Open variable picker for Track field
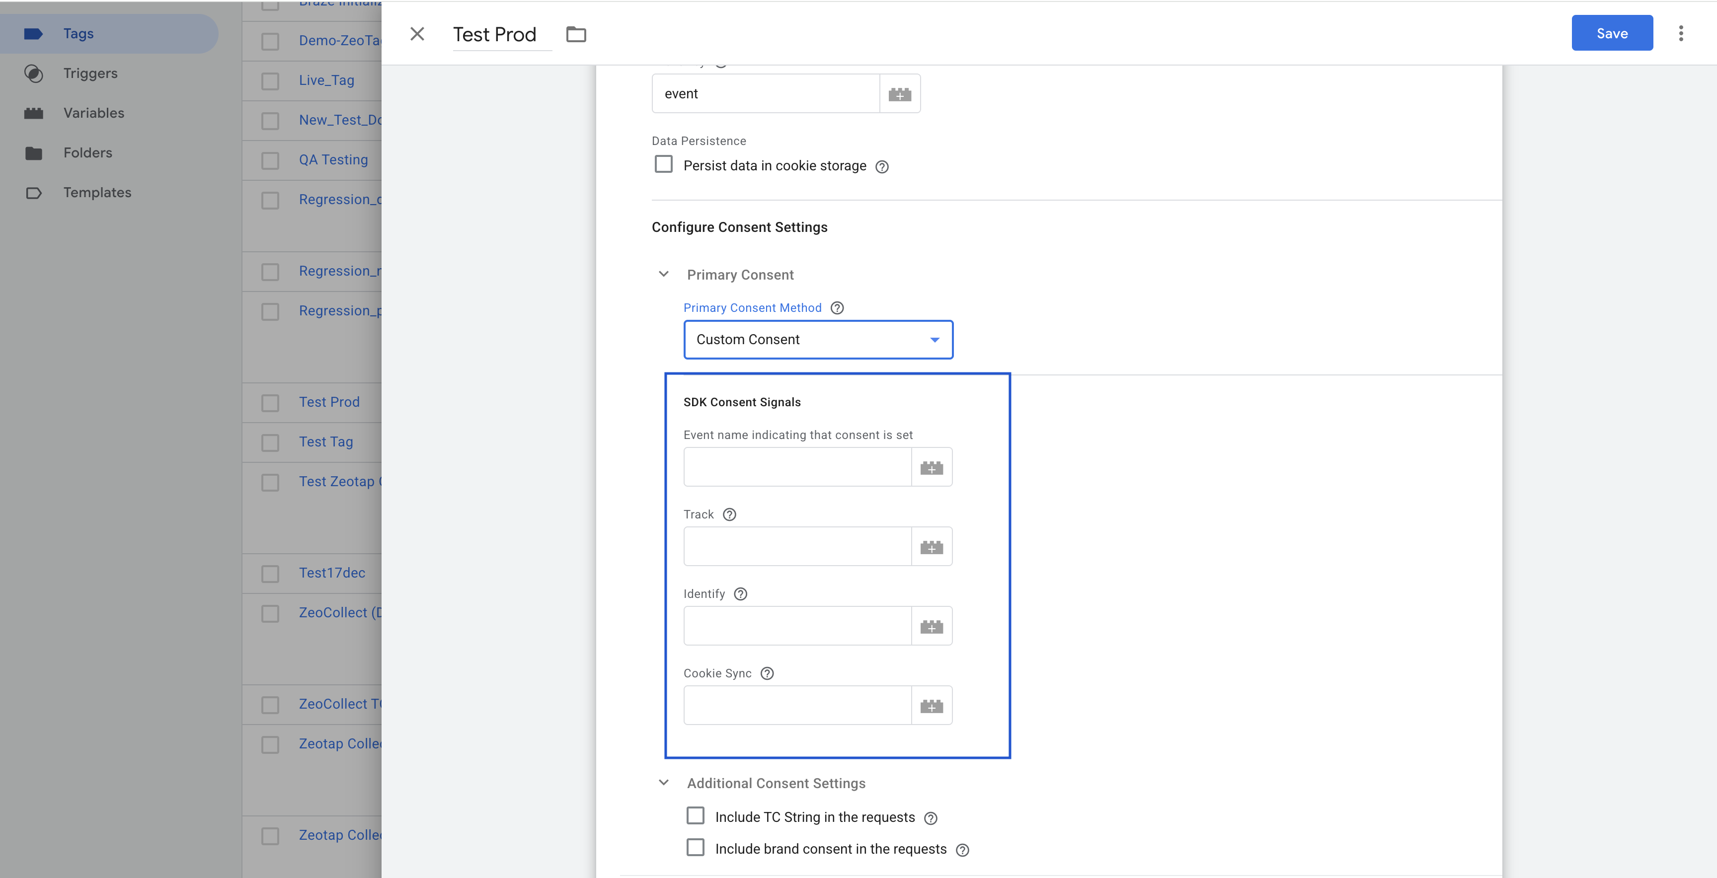 (931, 547)
